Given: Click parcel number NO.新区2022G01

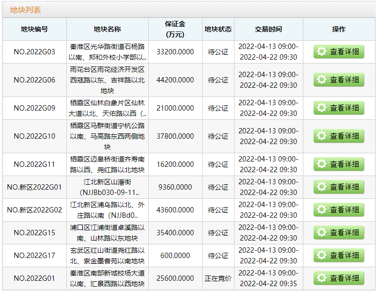Looking at the screenshot, I should click(x=34, y=187).
